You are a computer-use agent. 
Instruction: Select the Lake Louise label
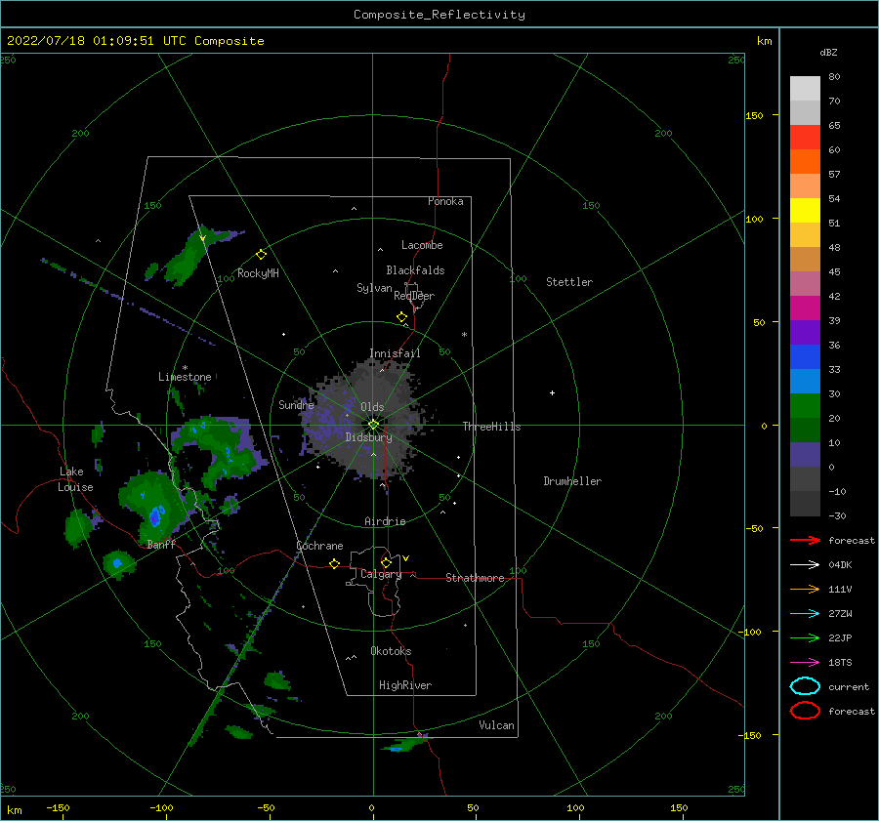pos(75,479)
